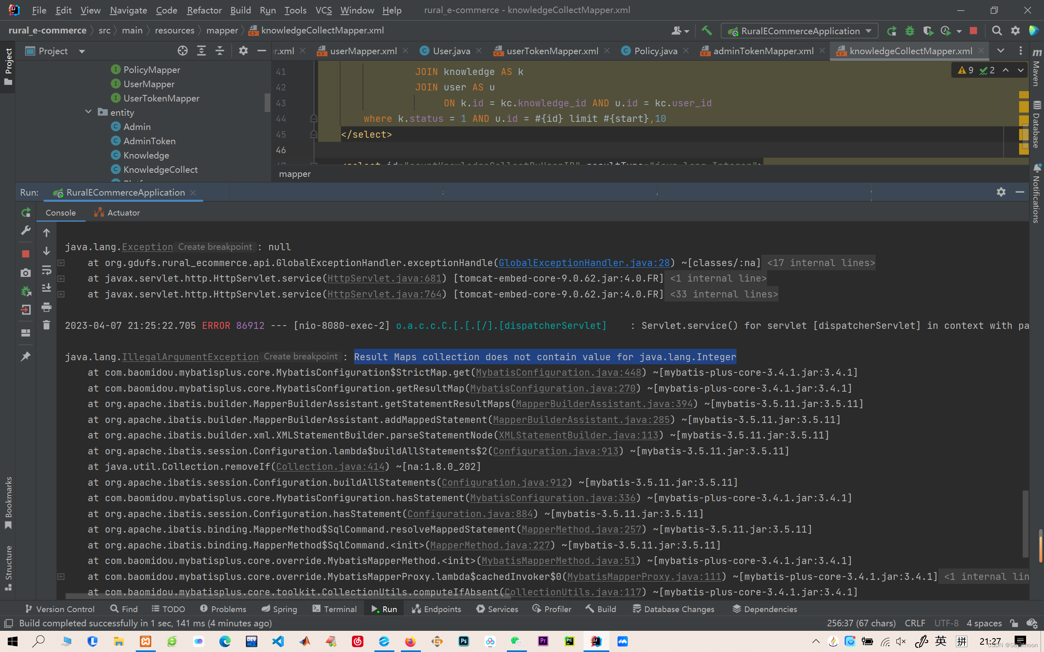Jump to next highlighted error arrow
Screen dimensions: 1044x652
point(1021,70)
